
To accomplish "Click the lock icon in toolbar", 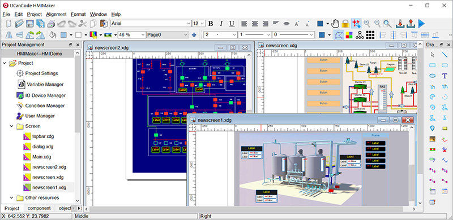I will 345,24.
